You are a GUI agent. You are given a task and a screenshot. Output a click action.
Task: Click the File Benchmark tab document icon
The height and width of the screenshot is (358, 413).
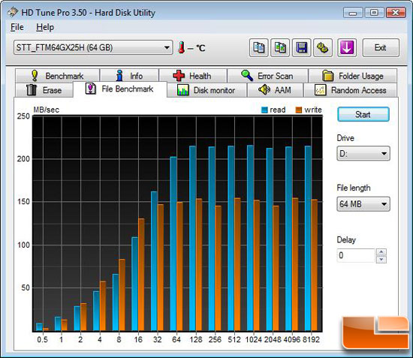(91, 89)
